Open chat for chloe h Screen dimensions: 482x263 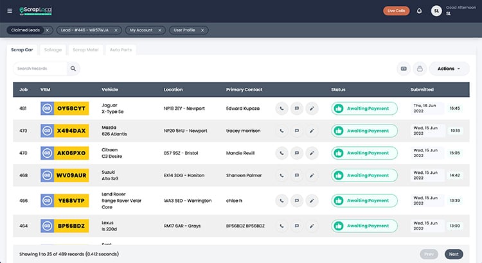point(297,200)
